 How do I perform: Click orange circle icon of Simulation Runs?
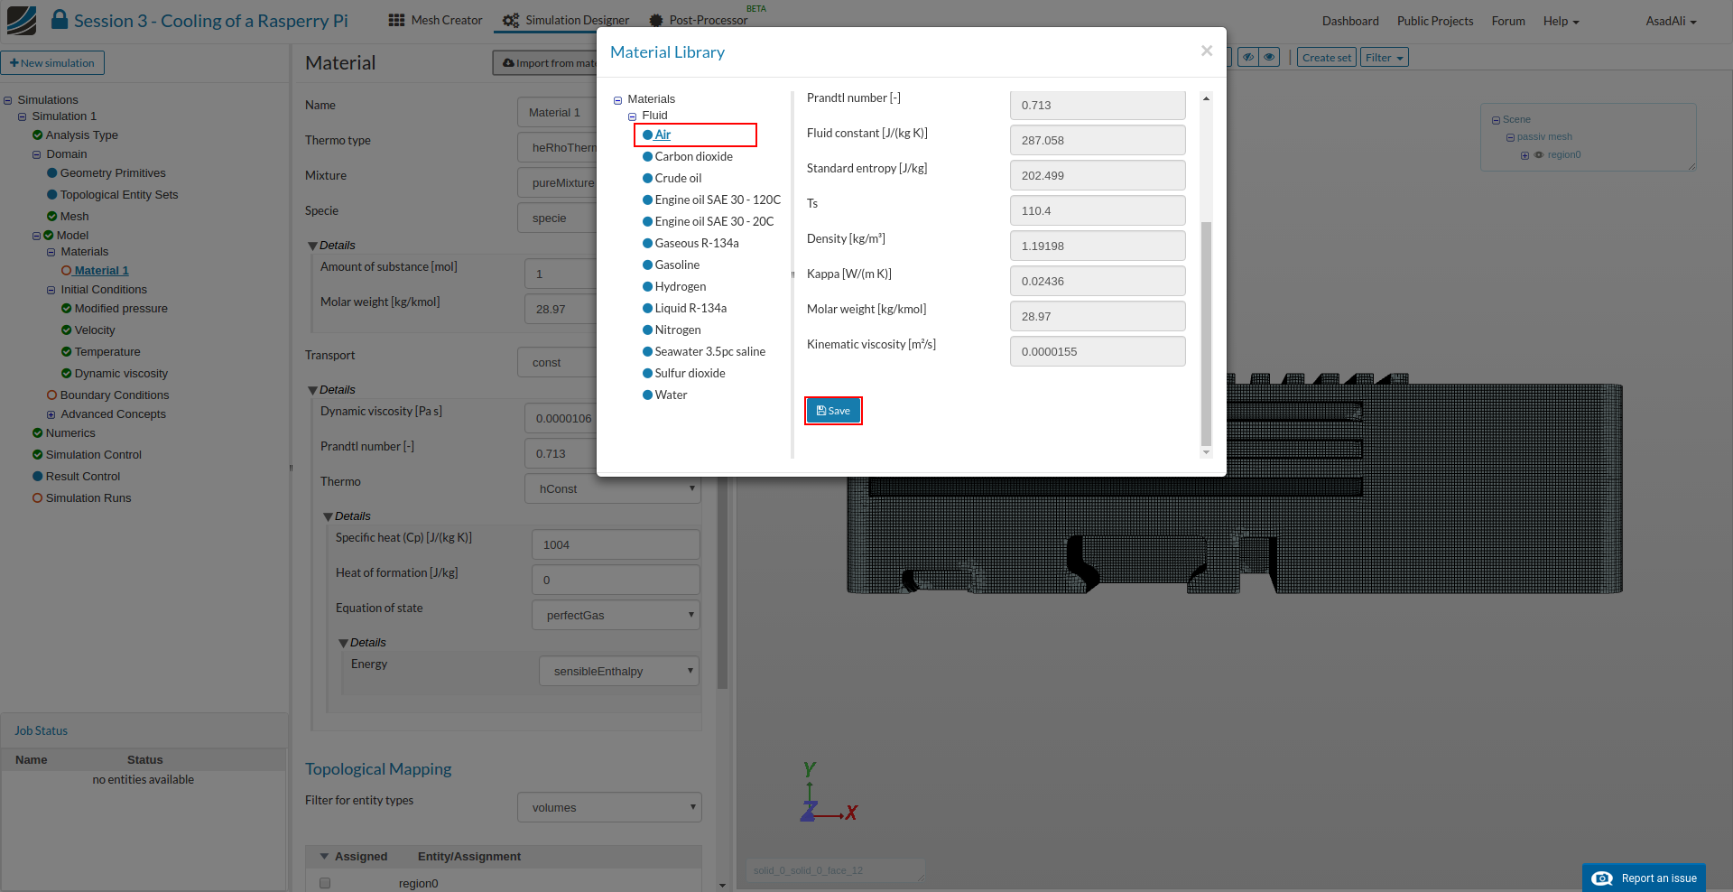pos(38,498)
